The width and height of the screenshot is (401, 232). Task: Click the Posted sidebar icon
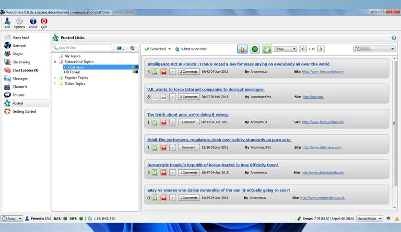[x=7, y=103]
